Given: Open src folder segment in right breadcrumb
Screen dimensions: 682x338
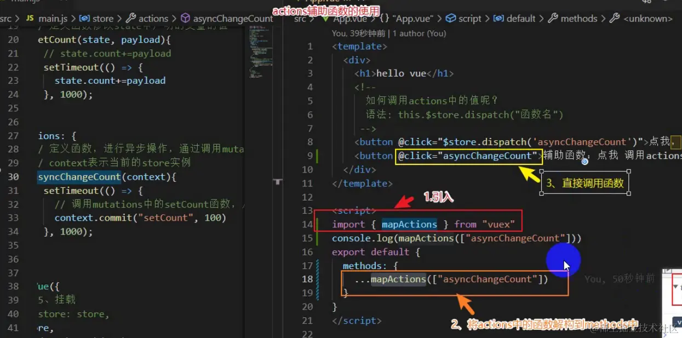Looking at the screenshot, I should (300, 19).
